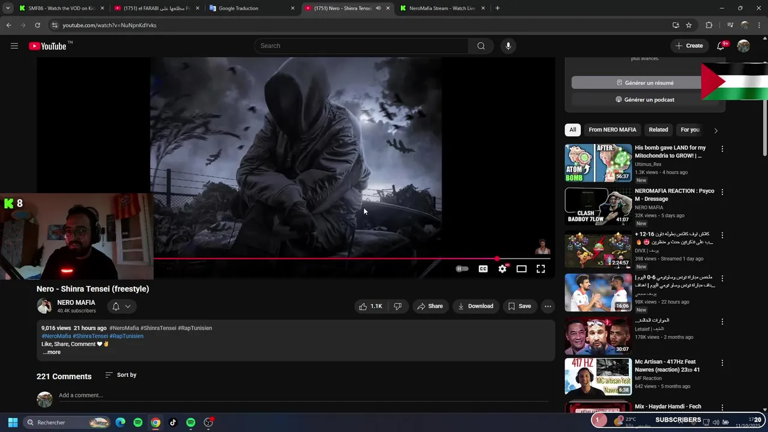Open options for Ultimus_Rex video
Viewport: 768px width, 432px height.
722,149
